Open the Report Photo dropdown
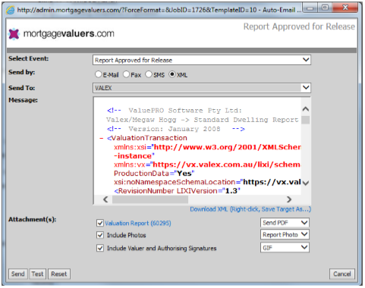Image resolution: width=365 pixels, height=288 pixels. click(285, 235)
